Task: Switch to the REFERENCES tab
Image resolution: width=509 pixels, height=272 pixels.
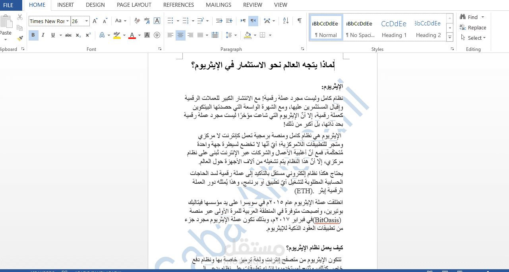Action: click(178, 5)
